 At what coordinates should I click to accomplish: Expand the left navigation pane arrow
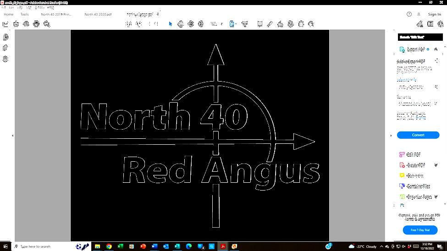tap(12, 136)
